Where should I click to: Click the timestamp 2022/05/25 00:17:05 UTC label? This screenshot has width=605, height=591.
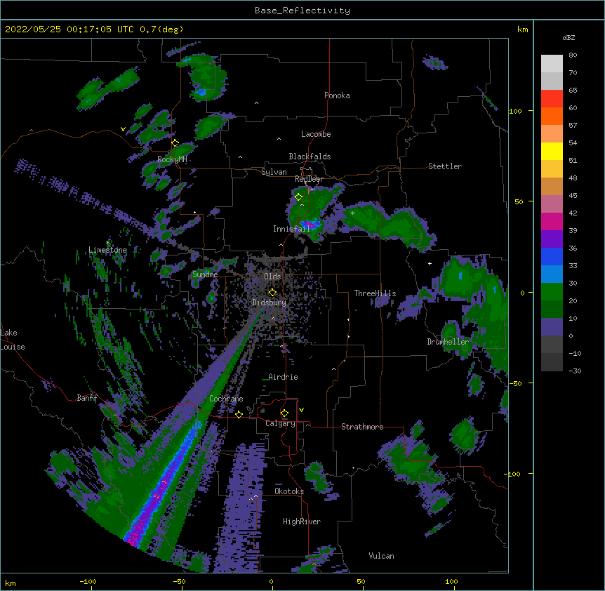(69, 29)
